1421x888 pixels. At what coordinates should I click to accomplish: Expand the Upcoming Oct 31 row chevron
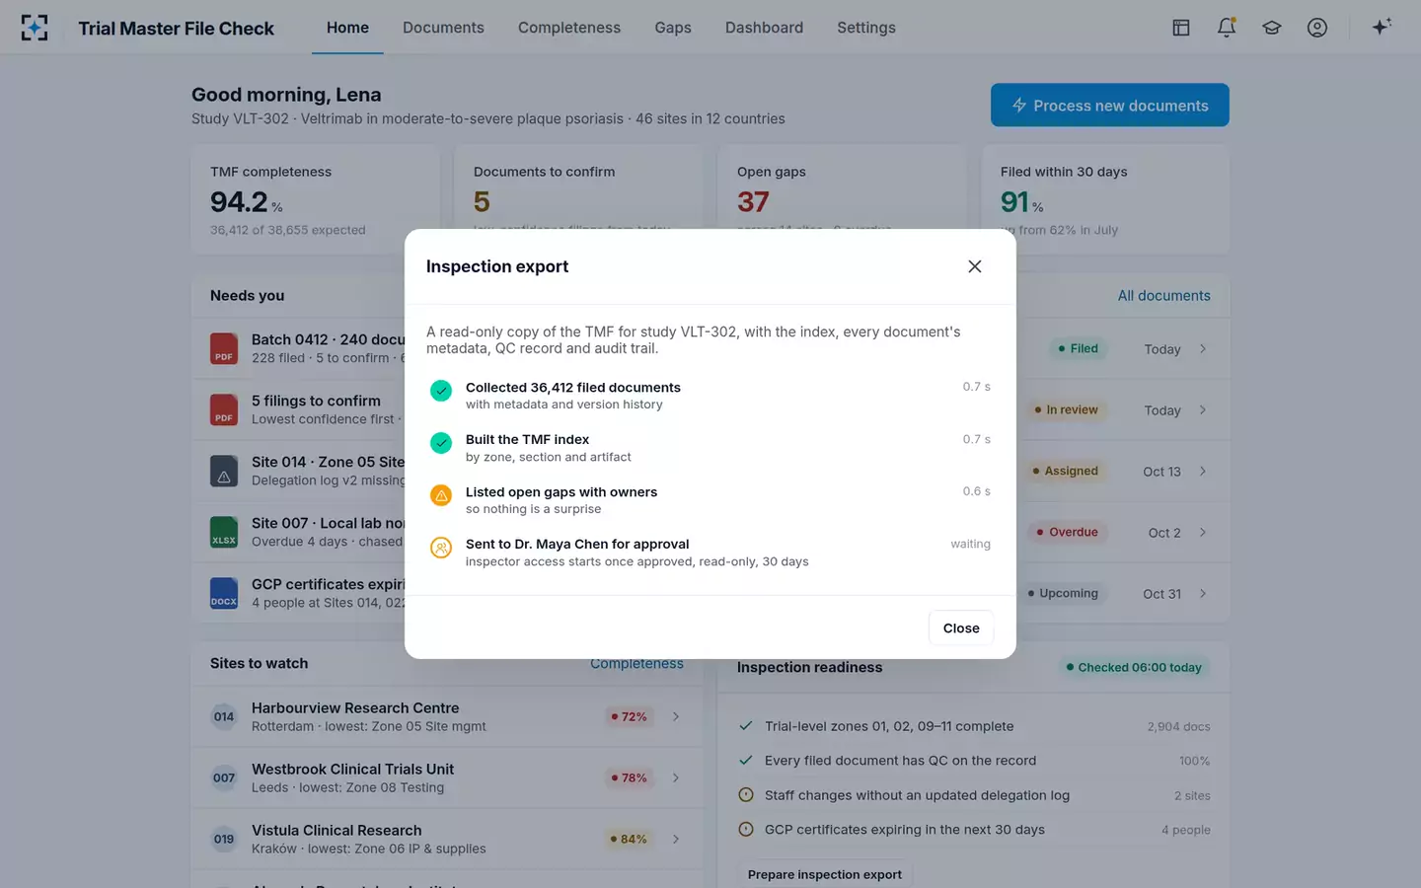click(x=1203, y=593)
